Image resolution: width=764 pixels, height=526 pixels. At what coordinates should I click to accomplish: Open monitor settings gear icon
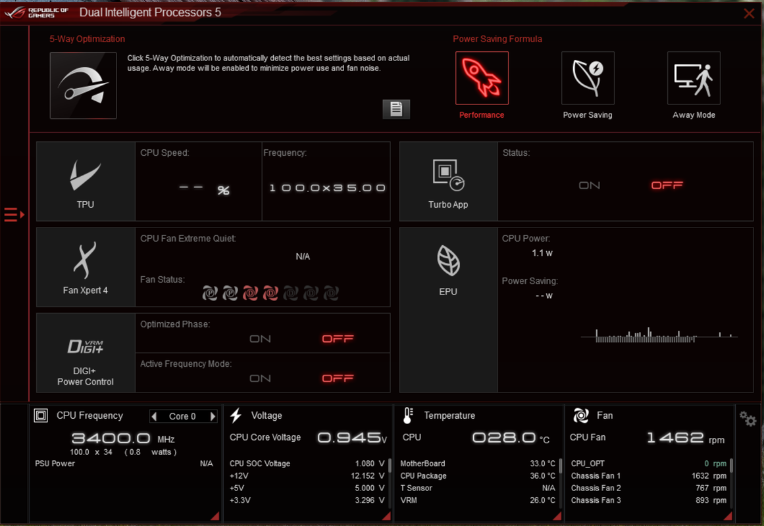point(748,418)
